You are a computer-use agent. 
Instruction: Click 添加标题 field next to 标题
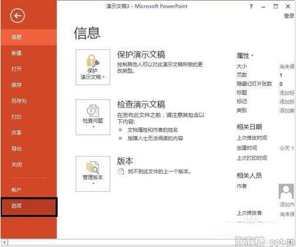tap(287, 93)
